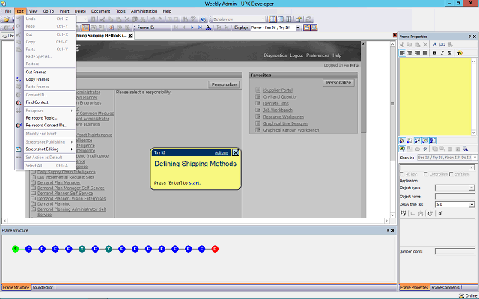The width and height of the screenshot is (479, 299).
Task: Click the template text icon beside Underline
Action: pos(459,53)
